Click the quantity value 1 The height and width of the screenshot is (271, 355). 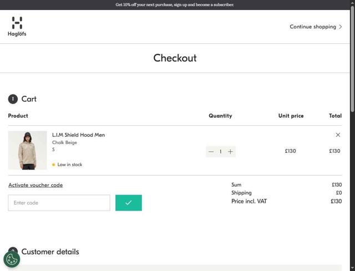click(x=221, y=151)
